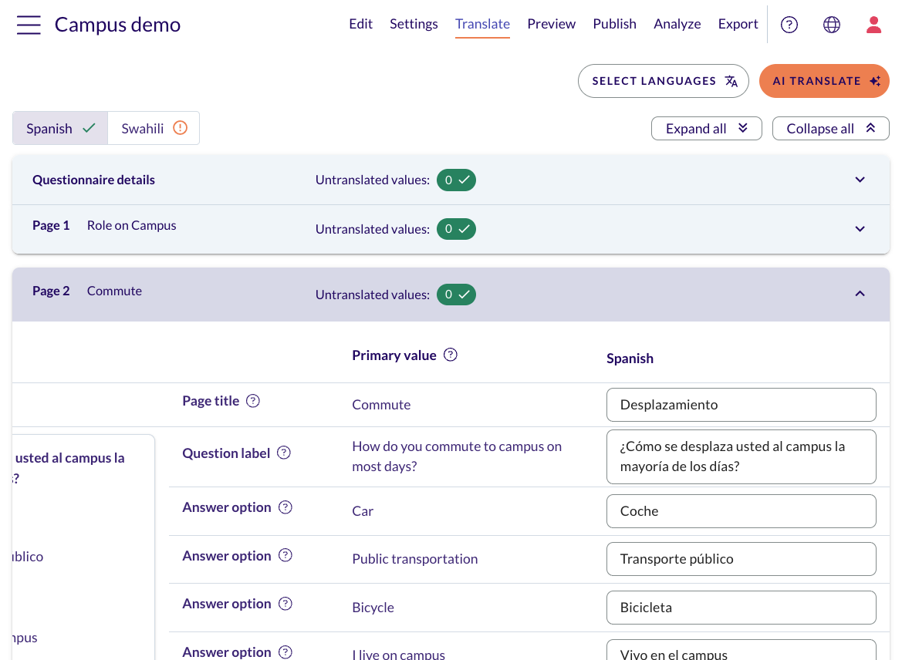Click the Spanish tab checkmark icon

click(x=89, y=128)
